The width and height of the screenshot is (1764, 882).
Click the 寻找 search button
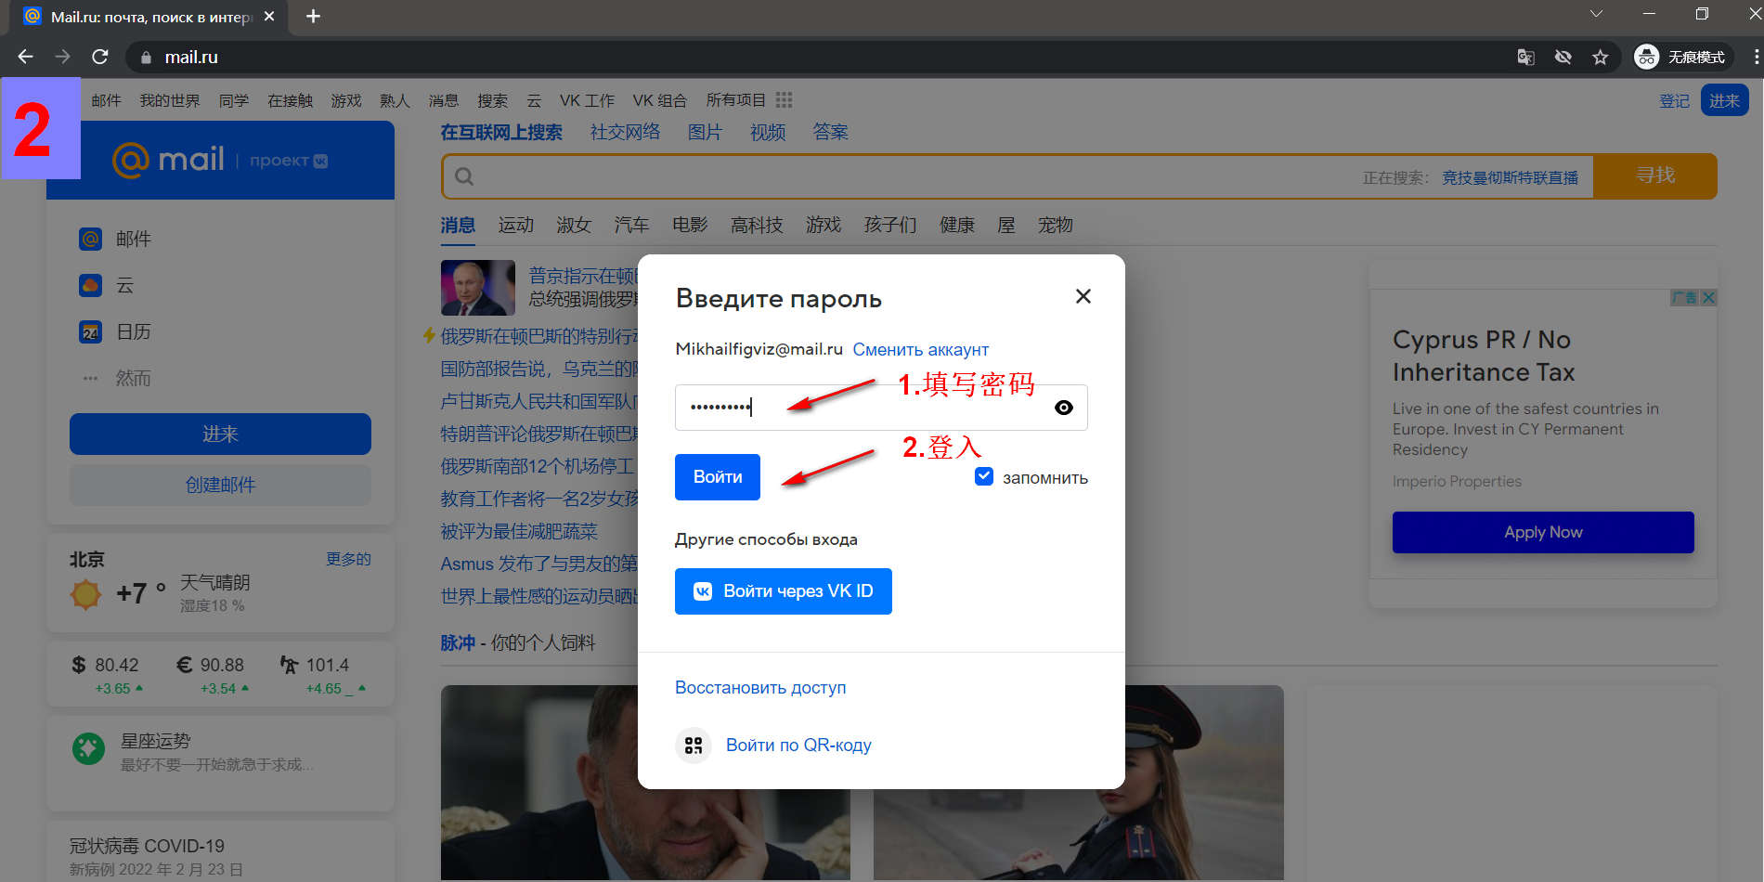pyautogui.click(x=1654, y=175)
